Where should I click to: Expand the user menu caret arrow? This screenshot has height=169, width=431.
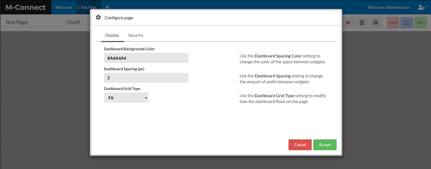pos(426,7)
